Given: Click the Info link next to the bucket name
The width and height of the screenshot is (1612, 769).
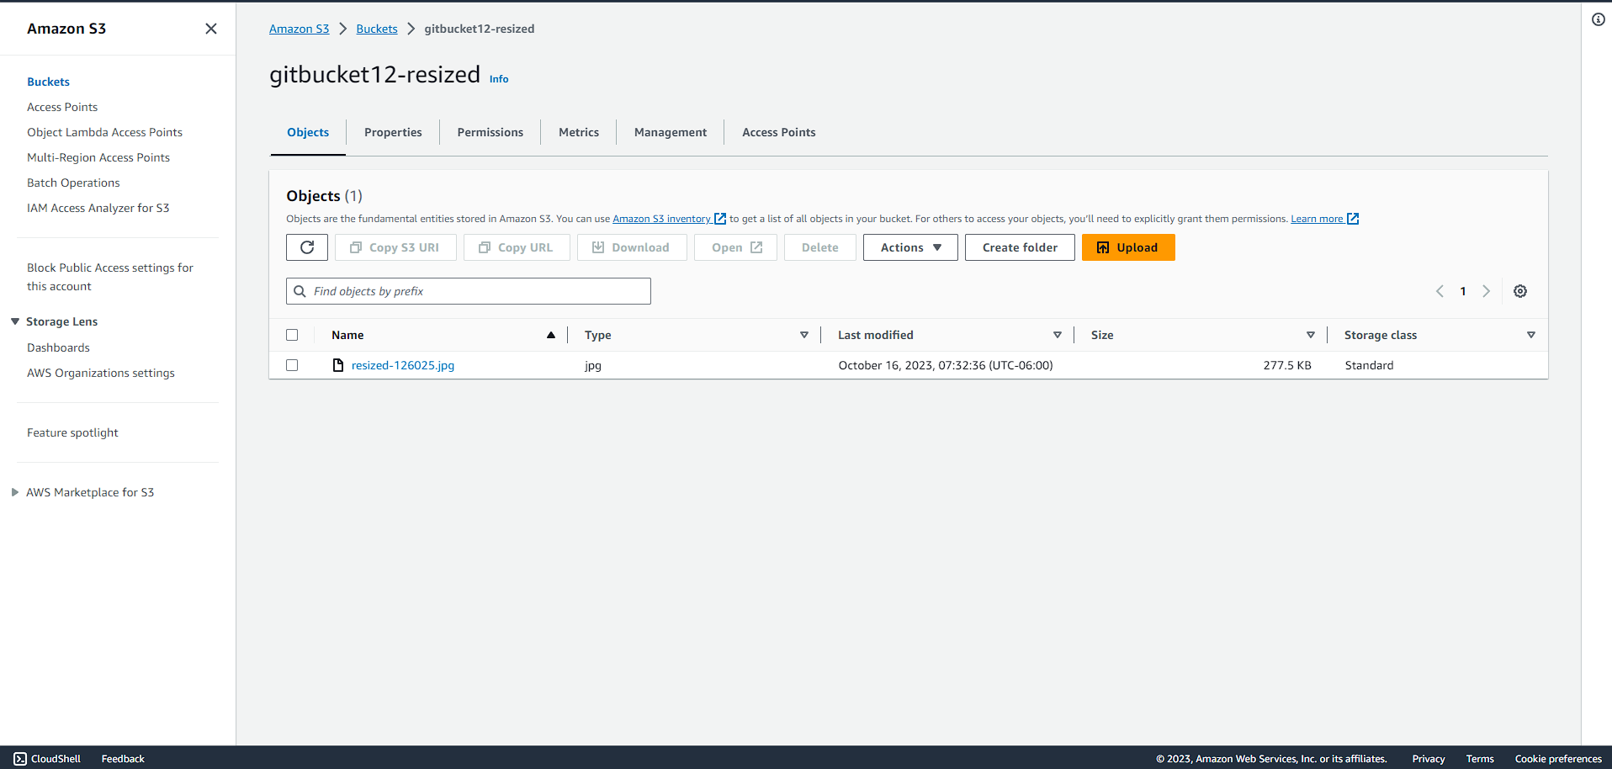Looking at the screenshot, I should 499,79.
